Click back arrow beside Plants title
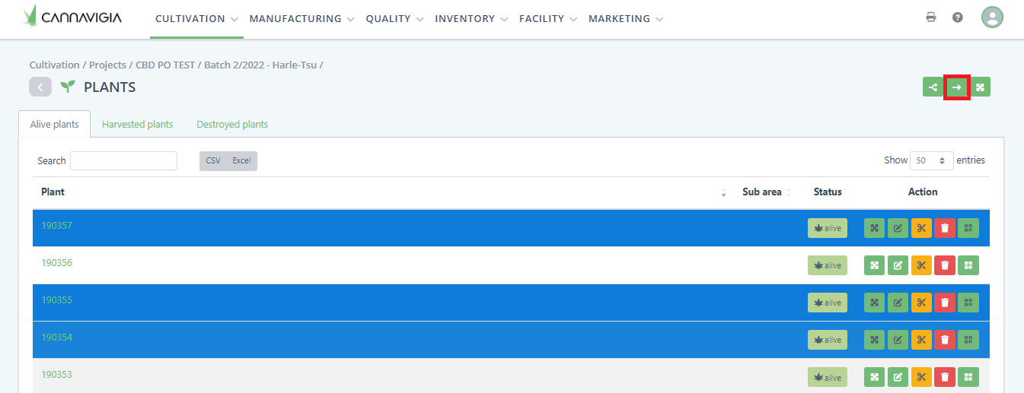Screen dimensions: 1024x393 pyautogui.click(x=40, y=87)
